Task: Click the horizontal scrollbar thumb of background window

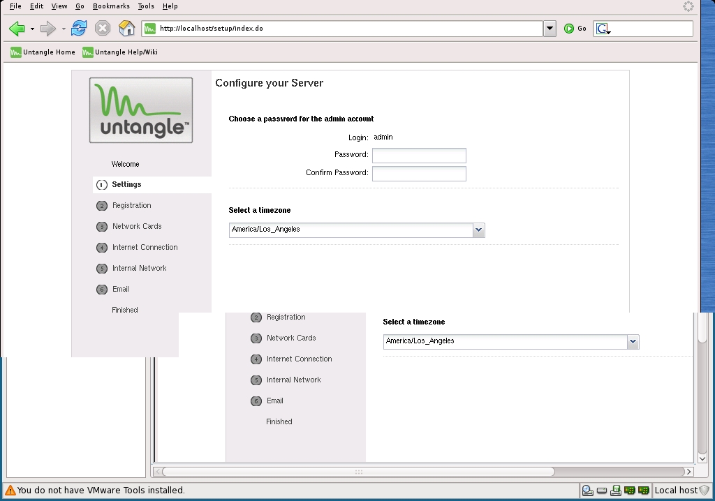Action: (x=359, y=472)
